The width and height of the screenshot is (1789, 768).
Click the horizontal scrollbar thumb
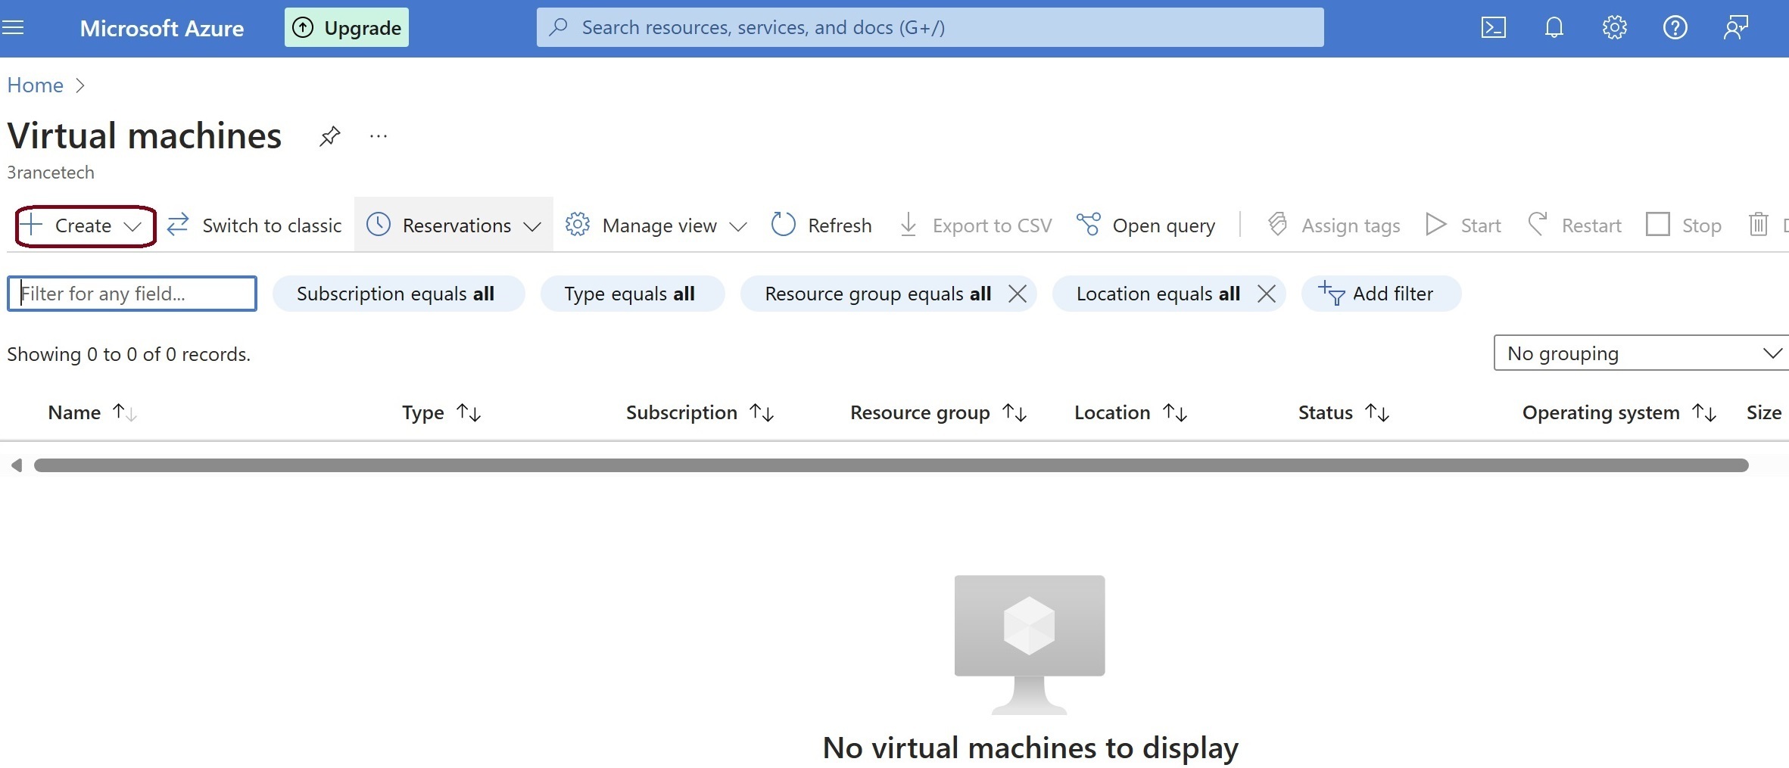[891, 465]
